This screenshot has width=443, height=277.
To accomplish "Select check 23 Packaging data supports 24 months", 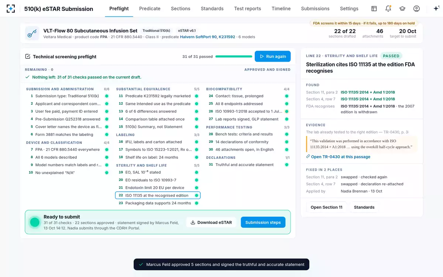I will coord(158,203).
